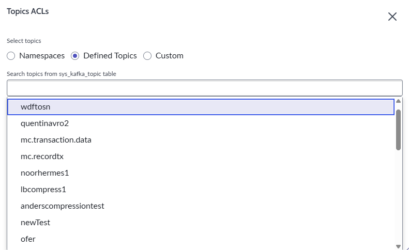Viewport: 409px width, 250px height.
Task: Choose the Custom radio option
Action: pos(147,56)
